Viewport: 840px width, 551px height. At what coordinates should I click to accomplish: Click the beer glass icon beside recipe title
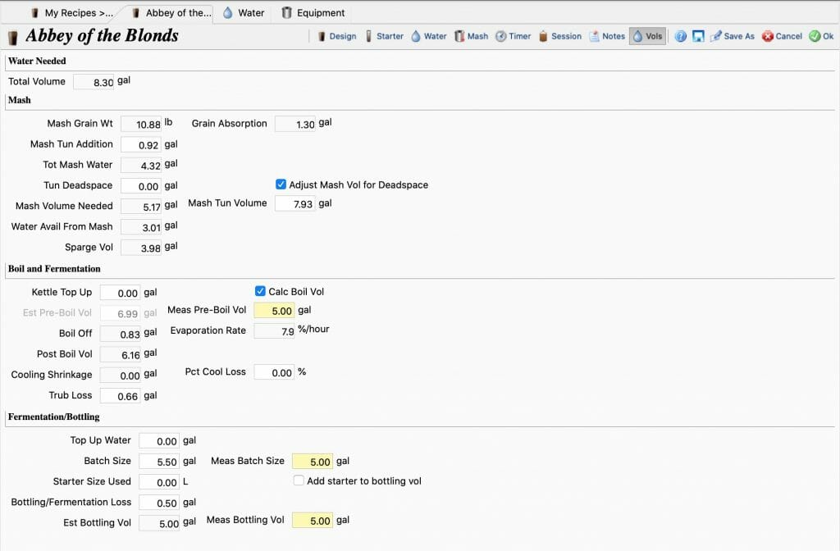coord(13,38)
